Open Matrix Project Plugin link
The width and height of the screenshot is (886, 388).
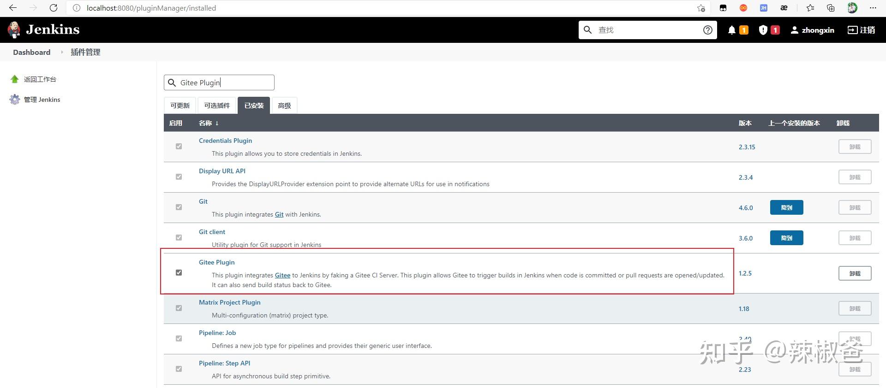pos(229,302)
